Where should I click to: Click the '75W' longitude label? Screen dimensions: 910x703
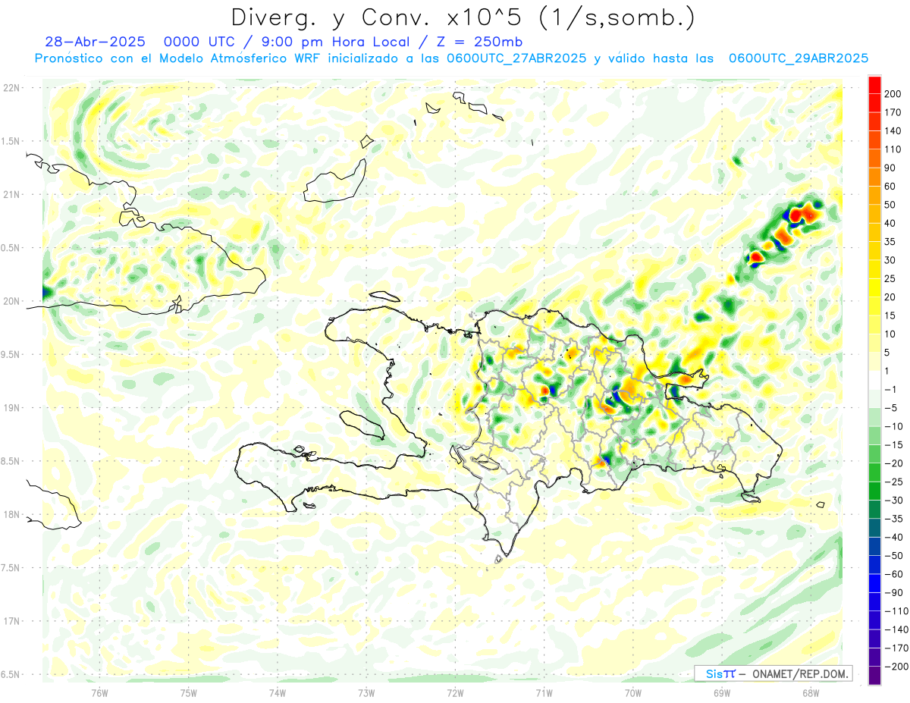coord(189,692)
